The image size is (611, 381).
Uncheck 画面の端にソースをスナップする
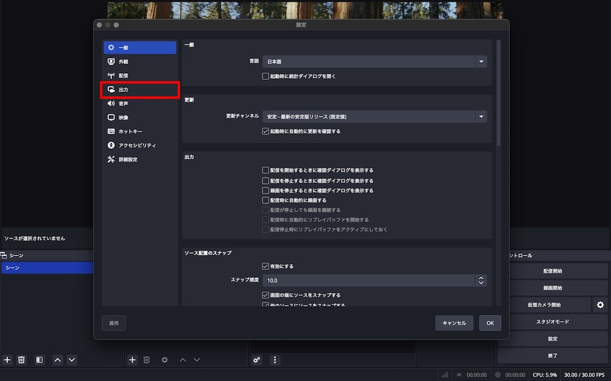tap(265, 295)
